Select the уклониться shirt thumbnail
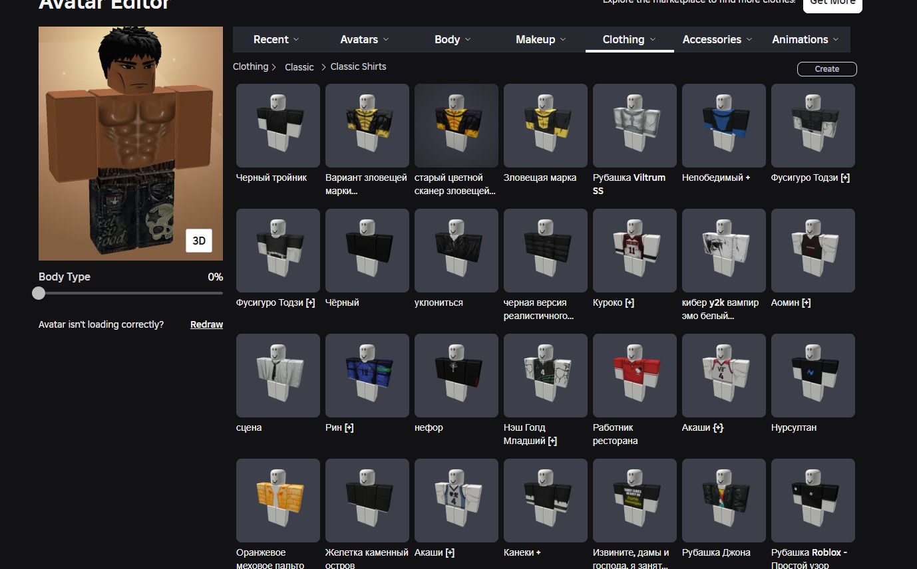The height and width of the screenshot is (569, 917). (x=457, y=251)
